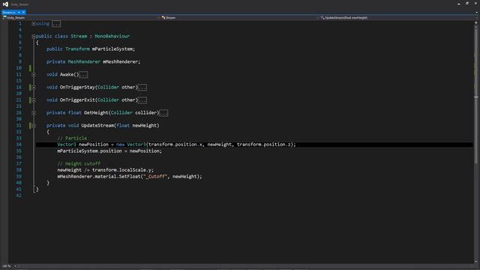Click line number 34 in gutter
The height and width of the screenshot is (270, 480).
(19, 145)
